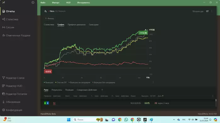Open the report options three-dot menu

[212, 11]
